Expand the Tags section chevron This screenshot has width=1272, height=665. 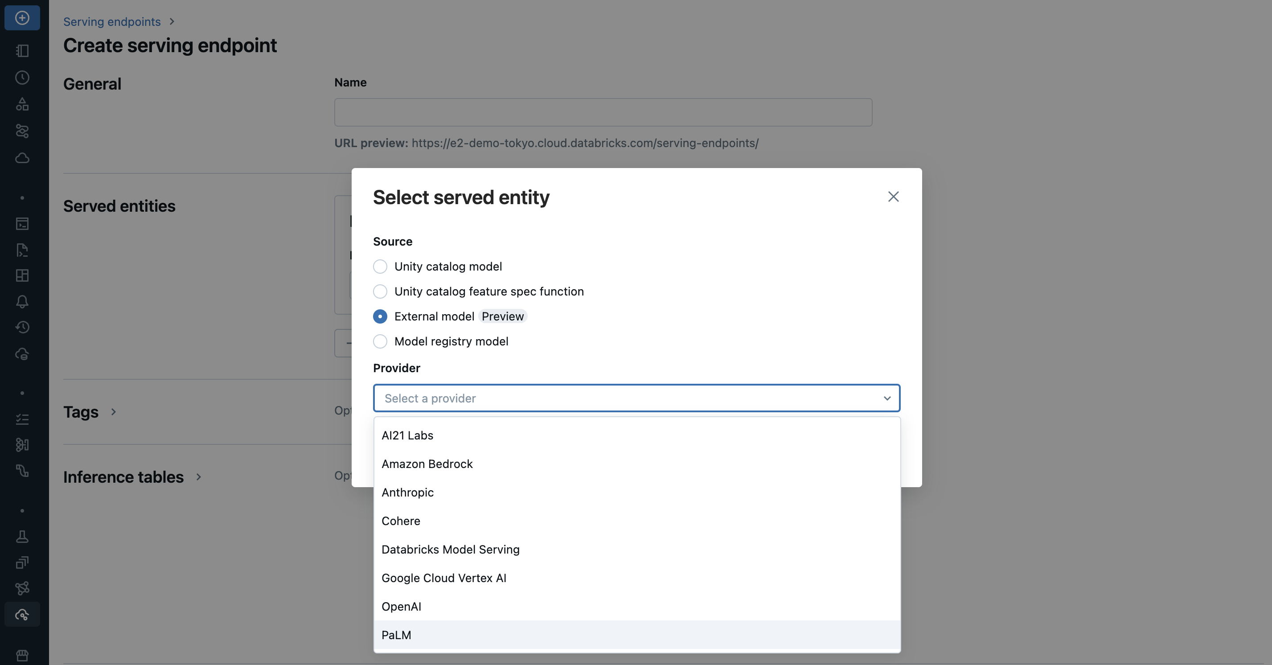[x=114, y=412]
